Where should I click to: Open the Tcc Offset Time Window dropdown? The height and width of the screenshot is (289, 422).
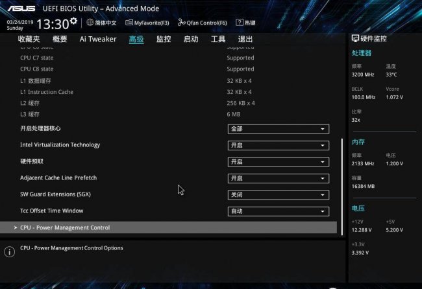[279, 211]
